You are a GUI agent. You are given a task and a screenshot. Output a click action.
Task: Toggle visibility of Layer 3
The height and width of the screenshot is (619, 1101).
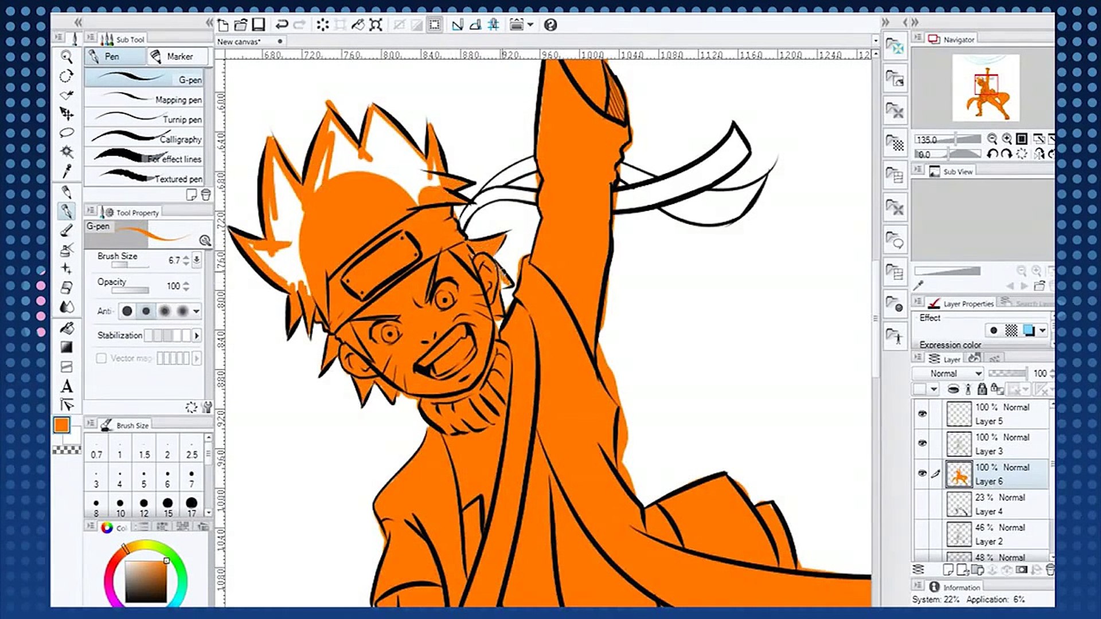pos(922,444)
